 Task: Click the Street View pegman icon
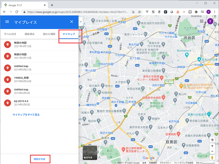pyautogui.click(x=212, y=157)
